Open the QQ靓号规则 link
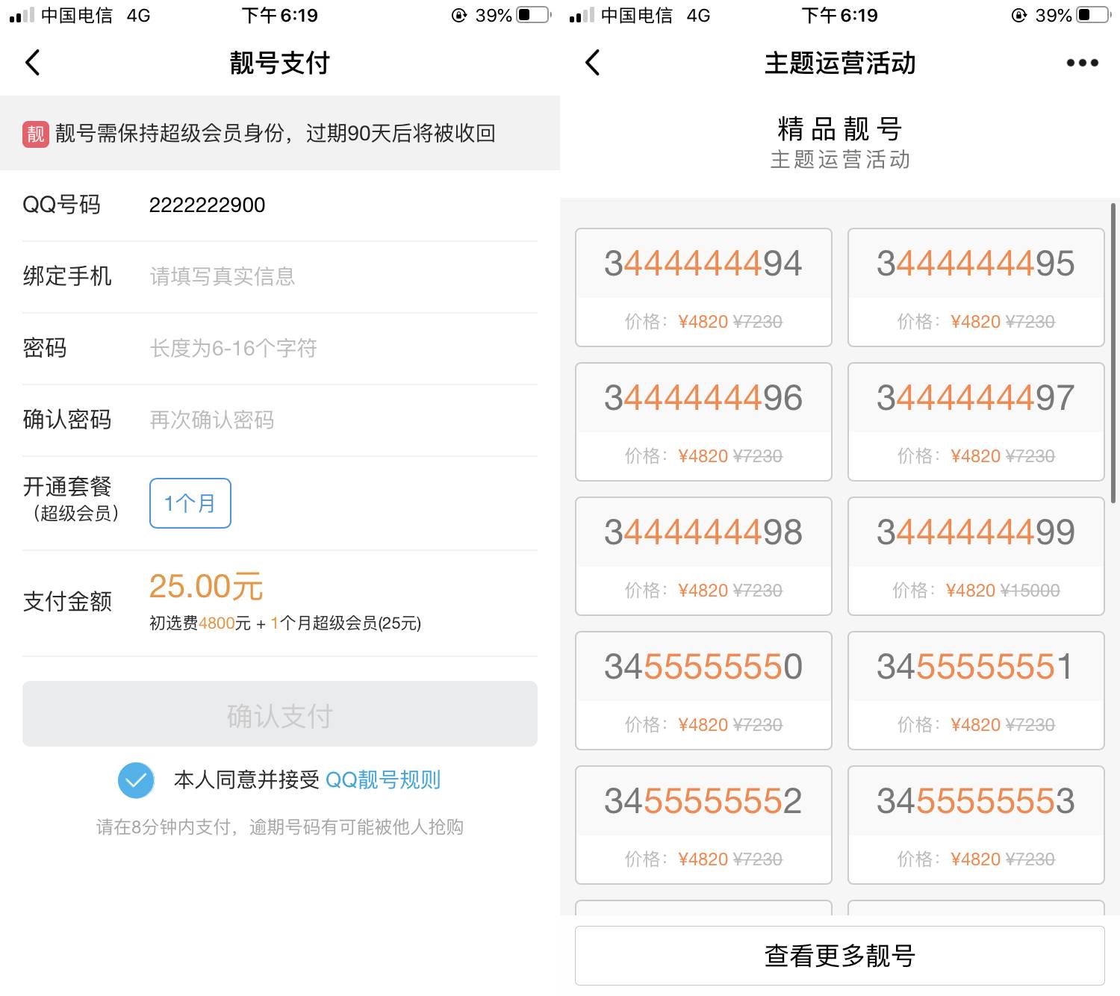Viewport: 1120px width, 996px height. click(x=383, y=780)
